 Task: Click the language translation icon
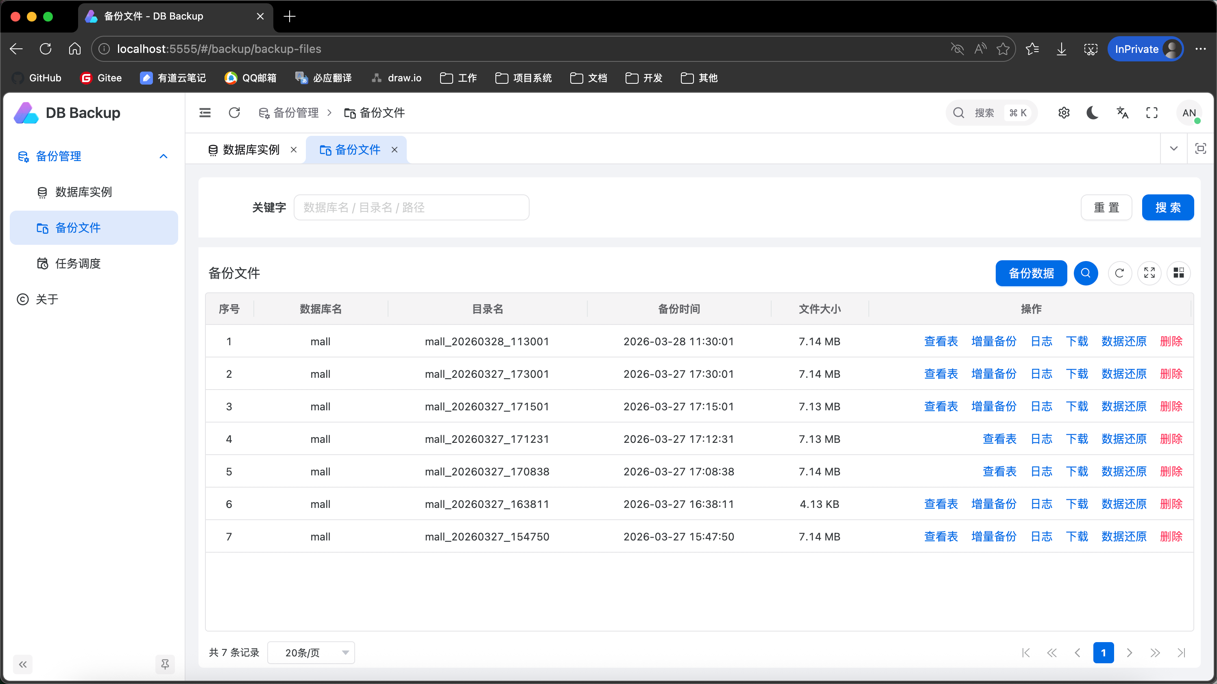[x=1122, y=112]
